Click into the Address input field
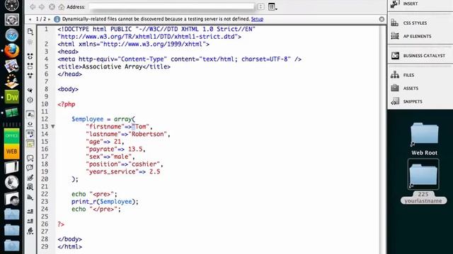Screen dimensions: 453x254 click(x=171, y=6)
